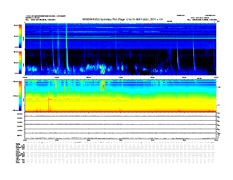Click the red marker above RAD2 panel
The width and height of the screenshot is (233, 180).
[149, 23]
